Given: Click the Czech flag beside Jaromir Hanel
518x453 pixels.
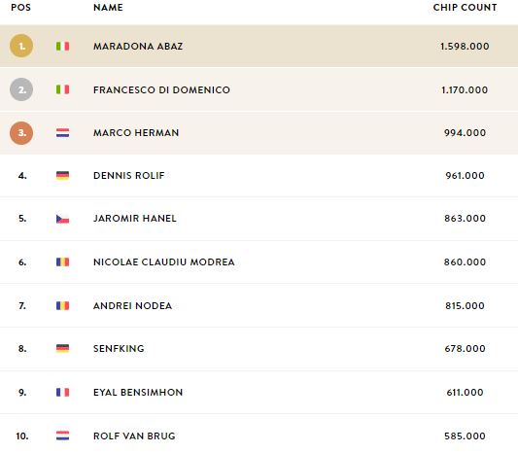Looking at the screenshot, I should [63, 219].
